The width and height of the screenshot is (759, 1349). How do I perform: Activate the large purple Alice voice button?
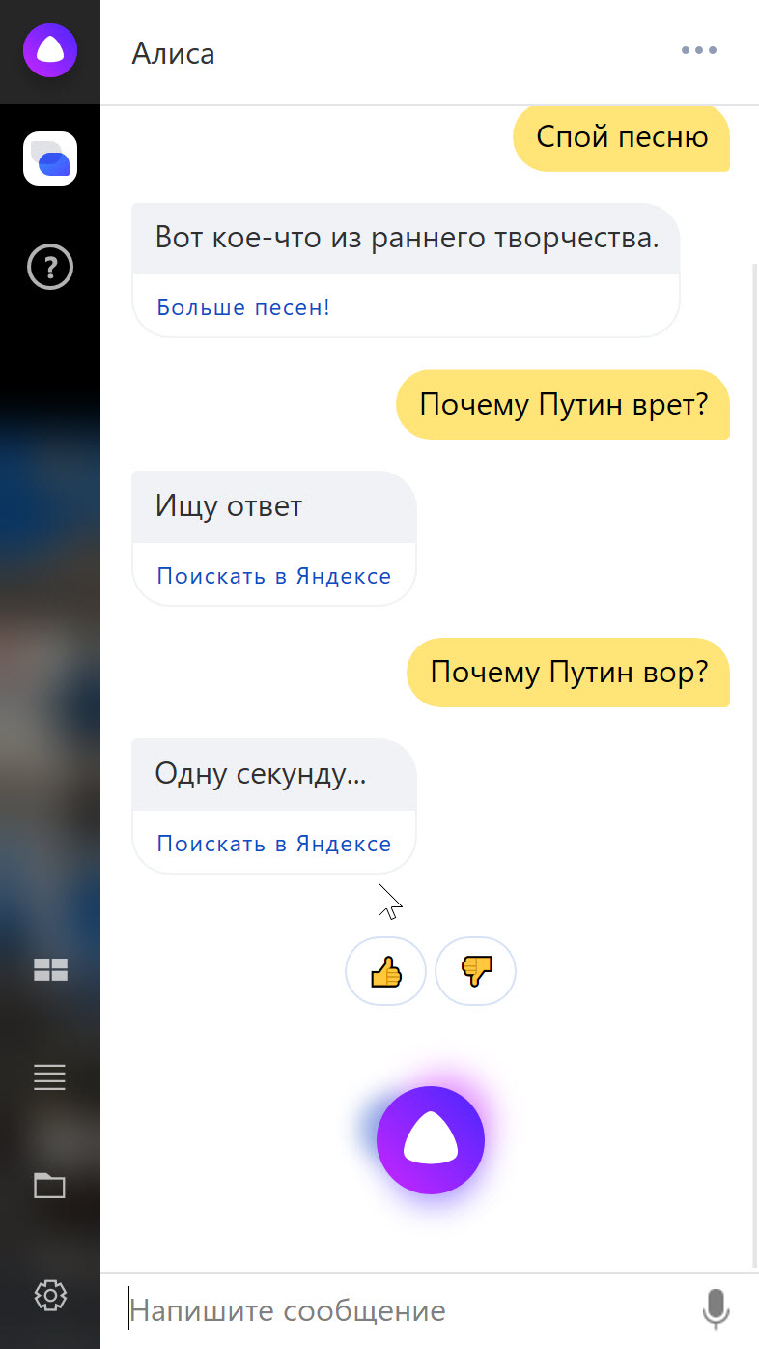pyautogui.click(x=431, y=1140)
